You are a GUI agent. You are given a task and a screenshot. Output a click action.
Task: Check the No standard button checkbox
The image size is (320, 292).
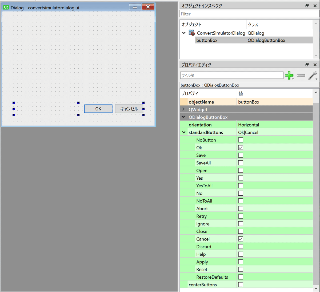(241, 193)
